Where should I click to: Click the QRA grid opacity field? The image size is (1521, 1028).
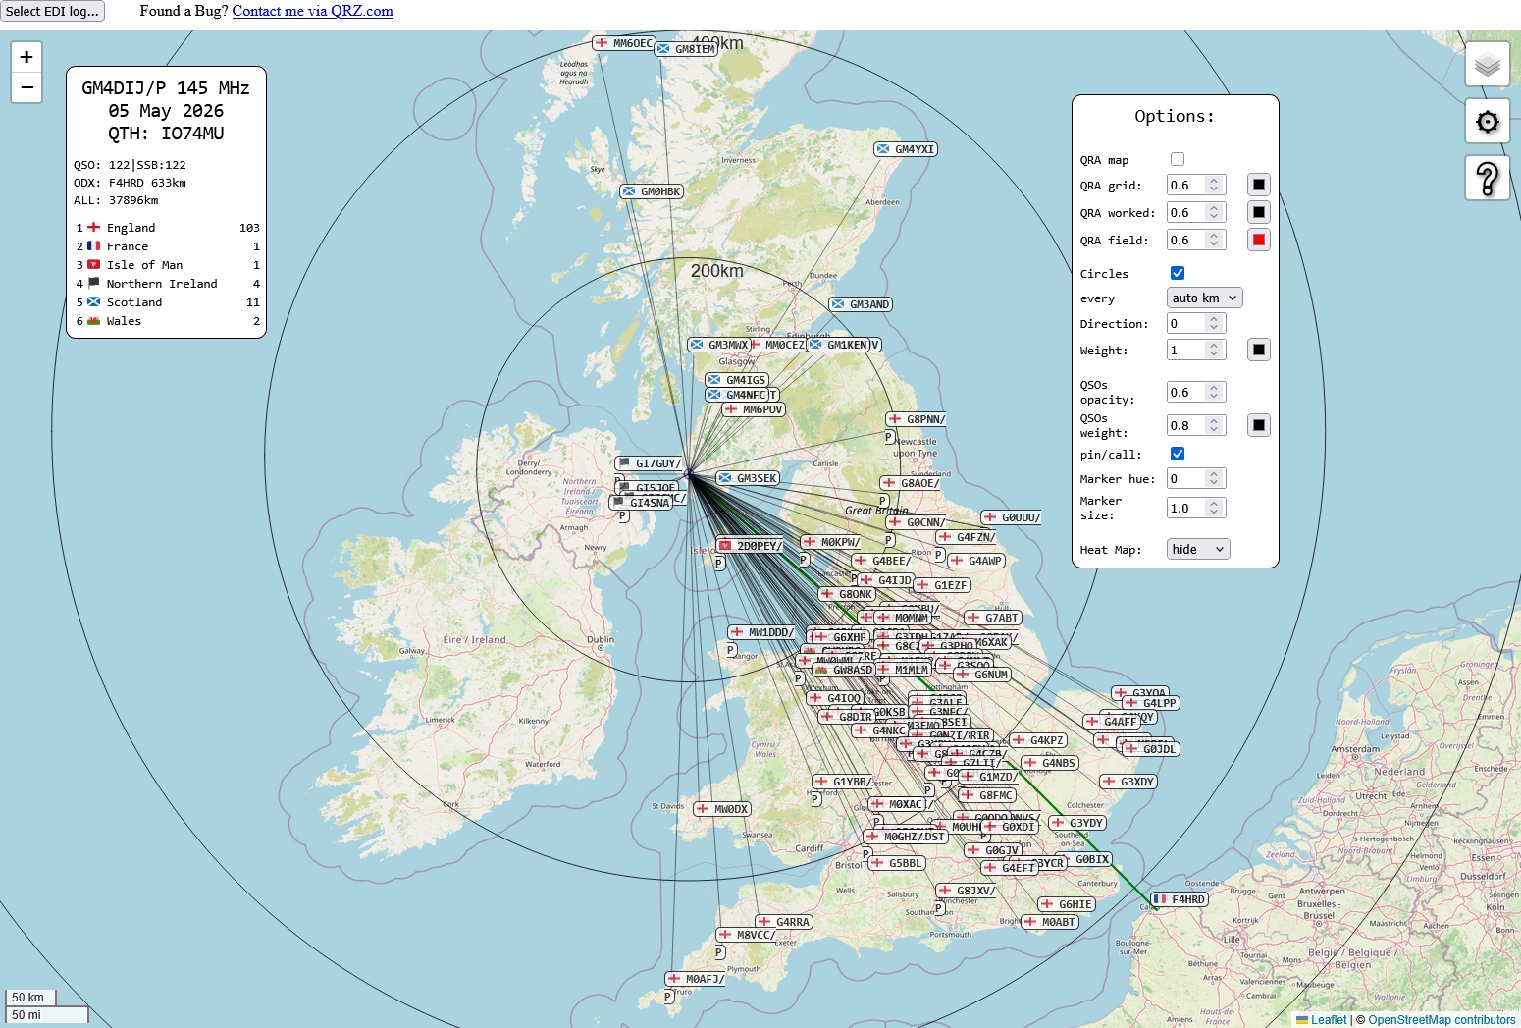[x=1196, y=185]
